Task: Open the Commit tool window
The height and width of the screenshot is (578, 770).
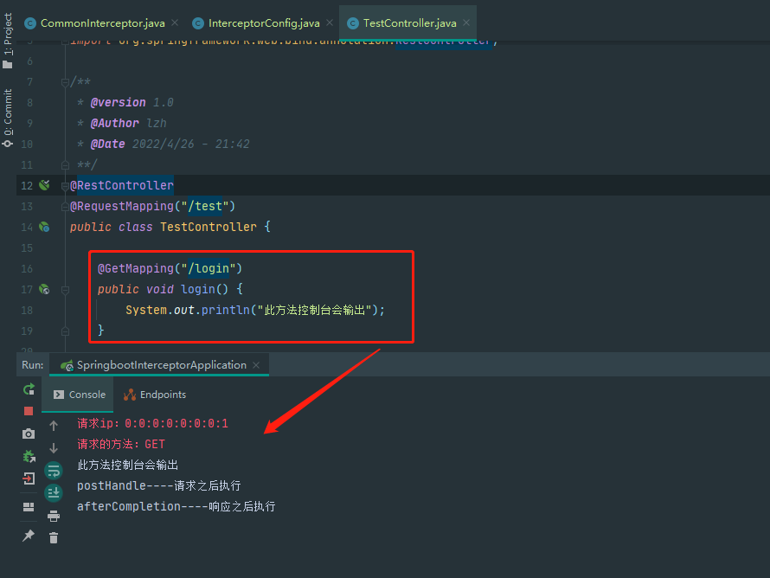Action: [8, 118]
